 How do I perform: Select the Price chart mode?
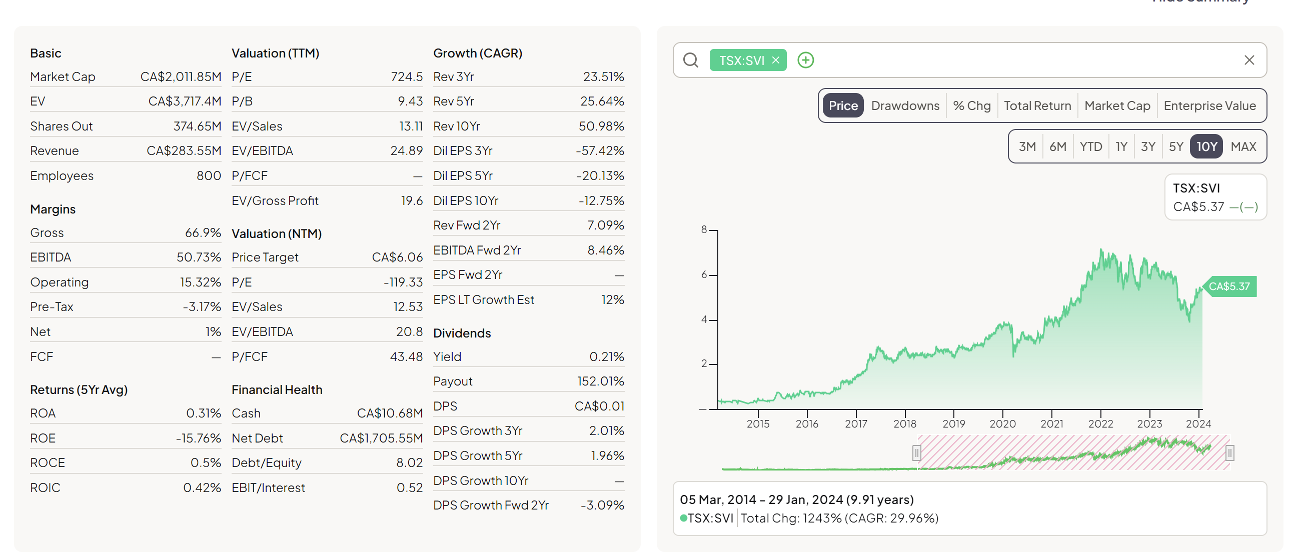coord(843,106)
